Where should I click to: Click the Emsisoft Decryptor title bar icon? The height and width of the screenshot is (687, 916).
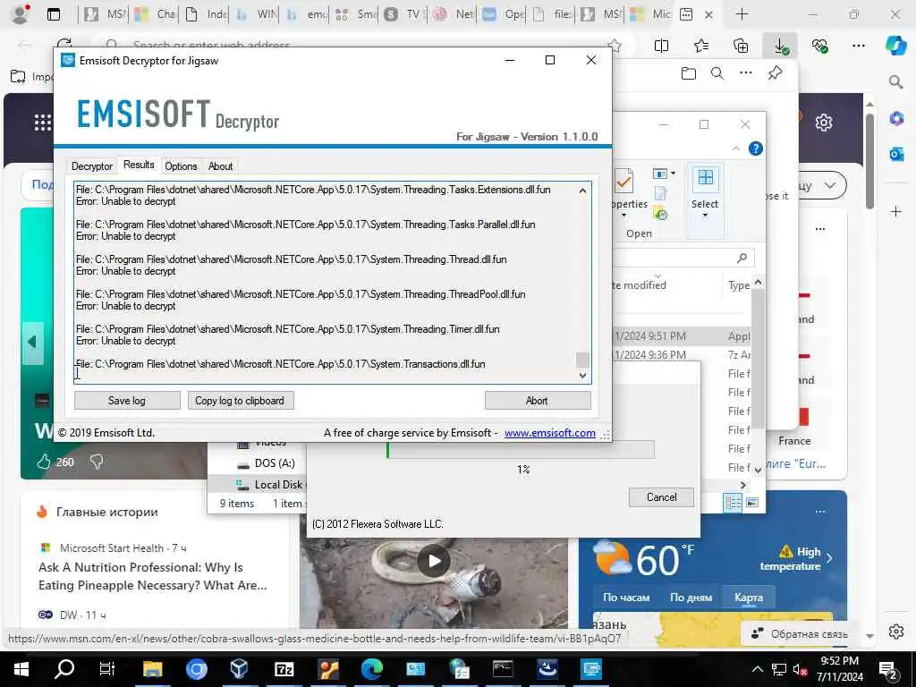click(x=68, y=60)
